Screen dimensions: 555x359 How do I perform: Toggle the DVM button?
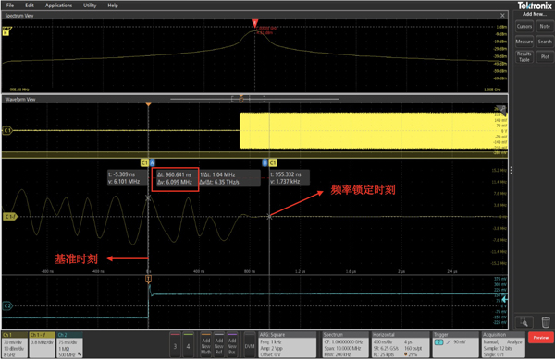click(250, 344)
